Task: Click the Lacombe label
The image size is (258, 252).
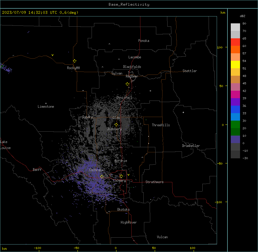Action: (x=135, y=57)
